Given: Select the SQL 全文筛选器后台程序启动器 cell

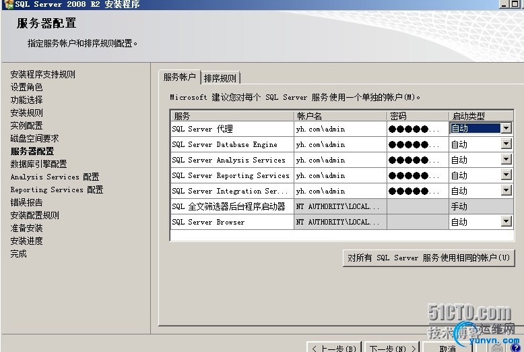Looking at the screenshot, I should pos(232,206).
